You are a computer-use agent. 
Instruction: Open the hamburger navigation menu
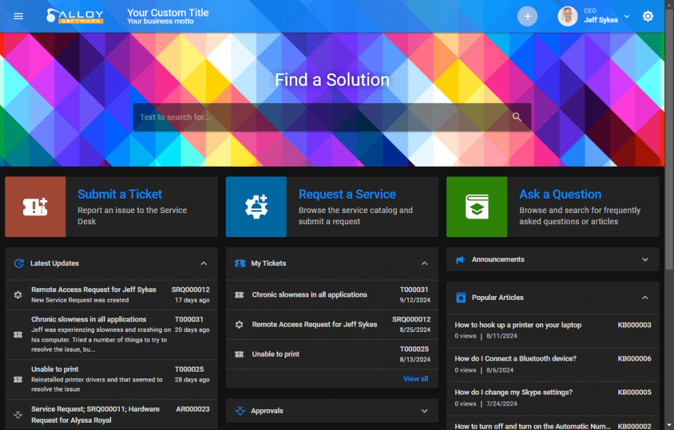18,16
